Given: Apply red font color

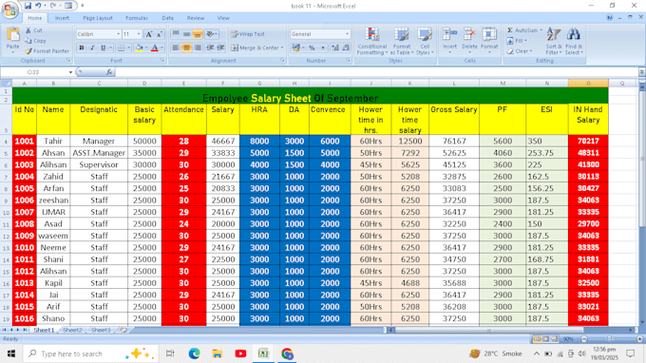Looking at the screenshot, I should (155, 48).
